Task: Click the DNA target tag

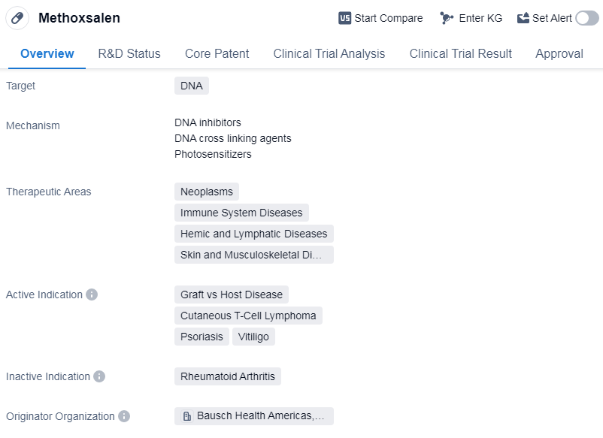Action: (x=192, y=86)
